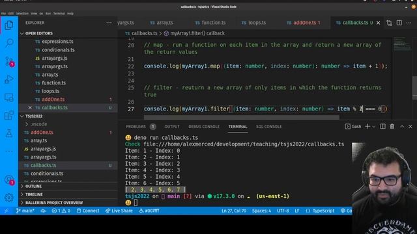Open the Accounts menu icon
The height and width of the screenshot is (234, 417).
click(9, 180)
